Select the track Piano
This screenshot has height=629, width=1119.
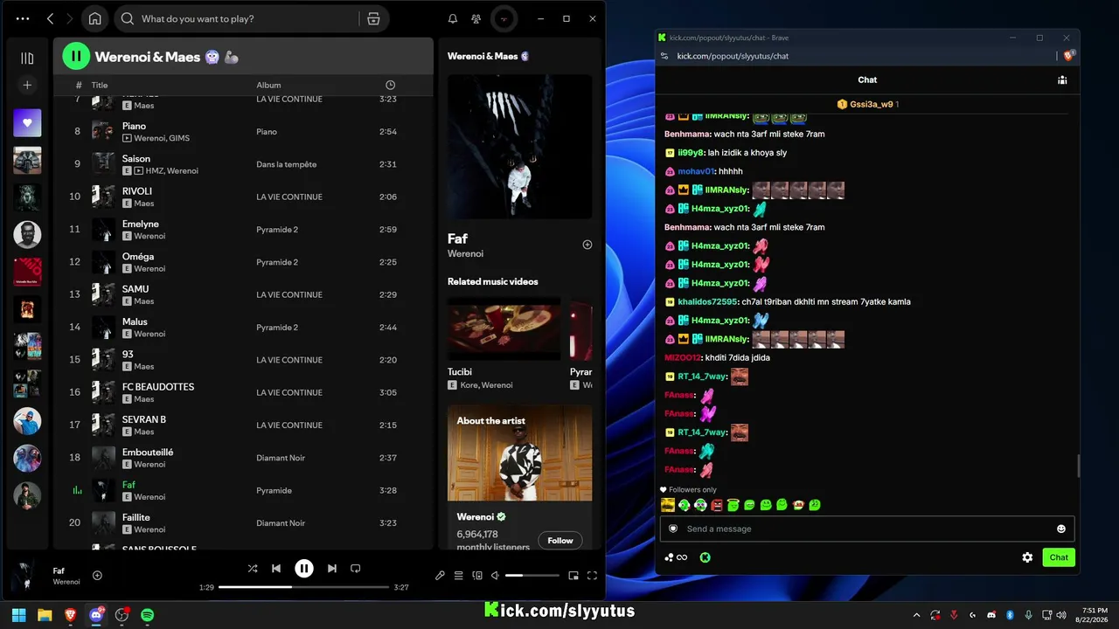point(134,126)
